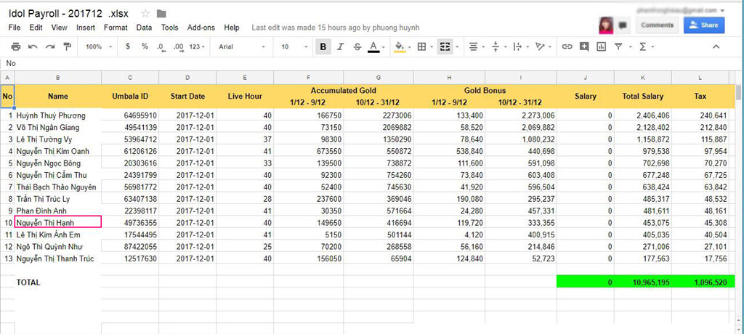Viewport: 744px width, 334px height.
Task: Open the Comments button
Action: click(657, 25)
